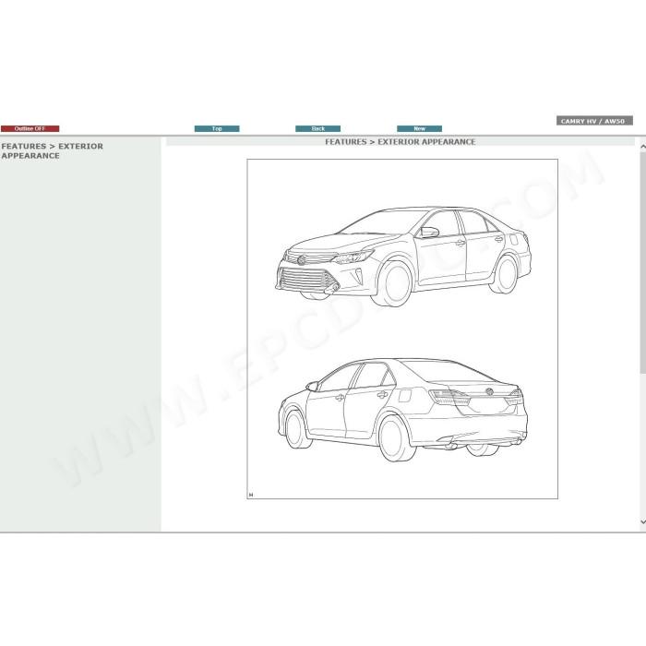Select the CAMRY HV / AW50 label
The image size is (646, 646).
click(594, 121)
